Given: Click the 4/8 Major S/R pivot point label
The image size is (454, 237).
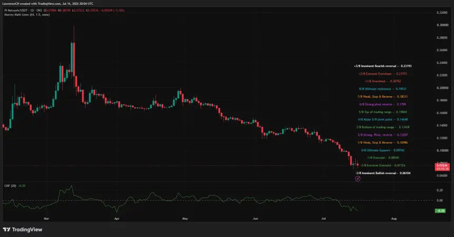Looking at the screenshot, I should [383, 119].
